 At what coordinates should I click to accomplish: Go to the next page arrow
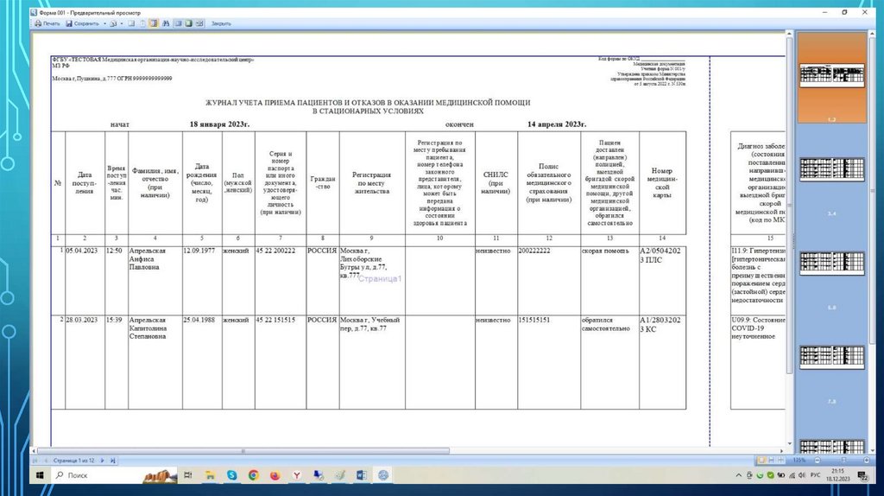(103, 461)
